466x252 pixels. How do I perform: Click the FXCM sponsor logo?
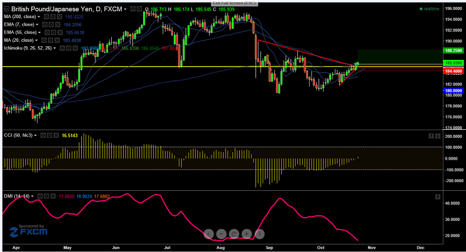point(28,231)
